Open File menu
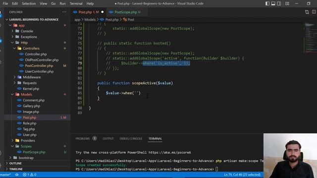The height and width of the screenshot is (178, 317). [5, 3]
